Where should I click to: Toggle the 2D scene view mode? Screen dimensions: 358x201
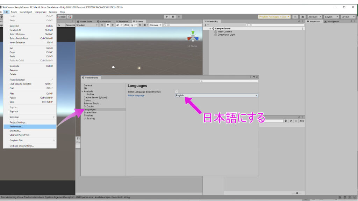(102, 25)
